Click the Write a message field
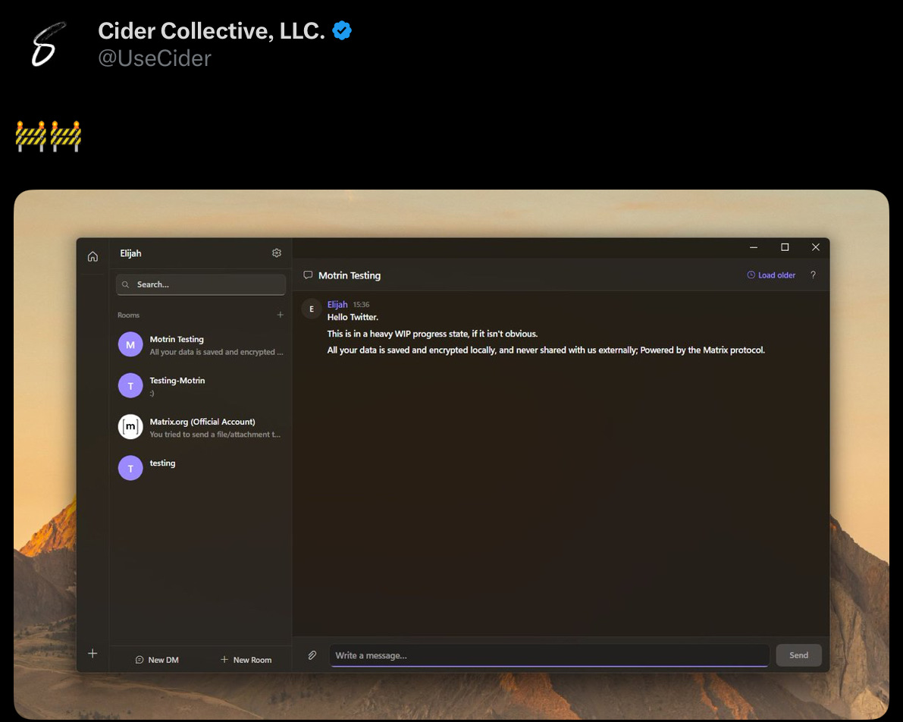The image size is (903, 722). click(x=549, y=655)
